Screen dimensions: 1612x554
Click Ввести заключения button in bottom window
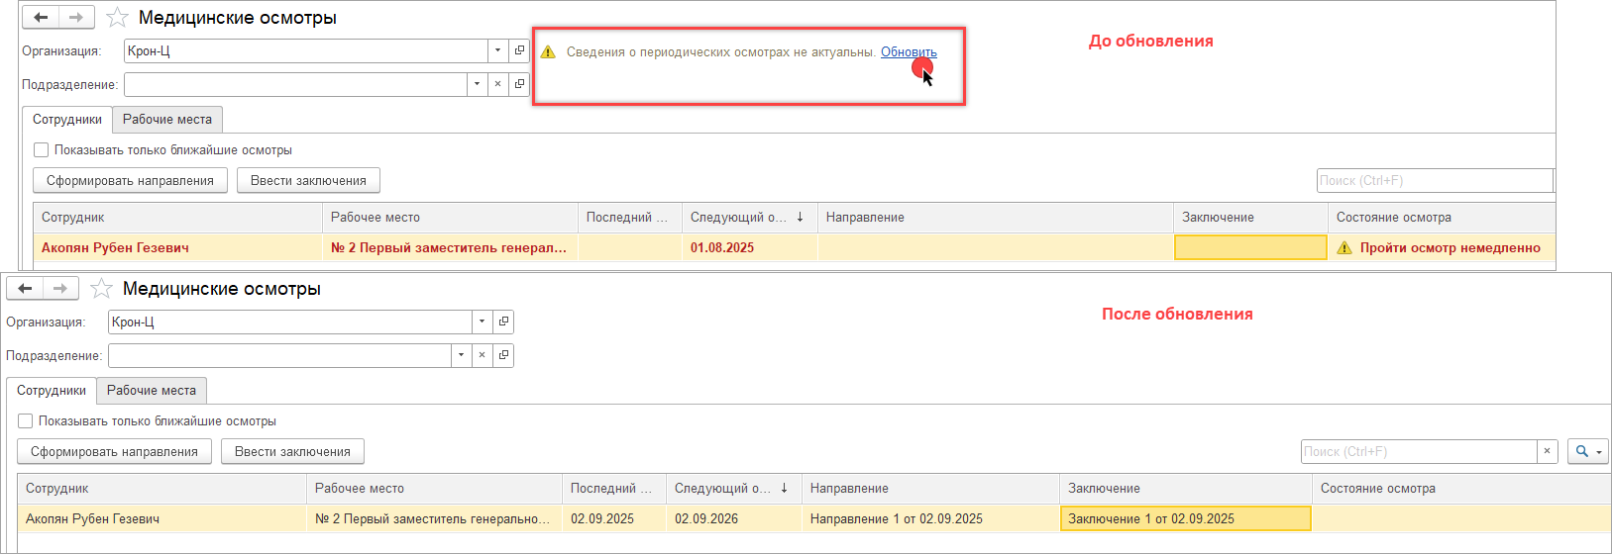[x=292, y=451]
